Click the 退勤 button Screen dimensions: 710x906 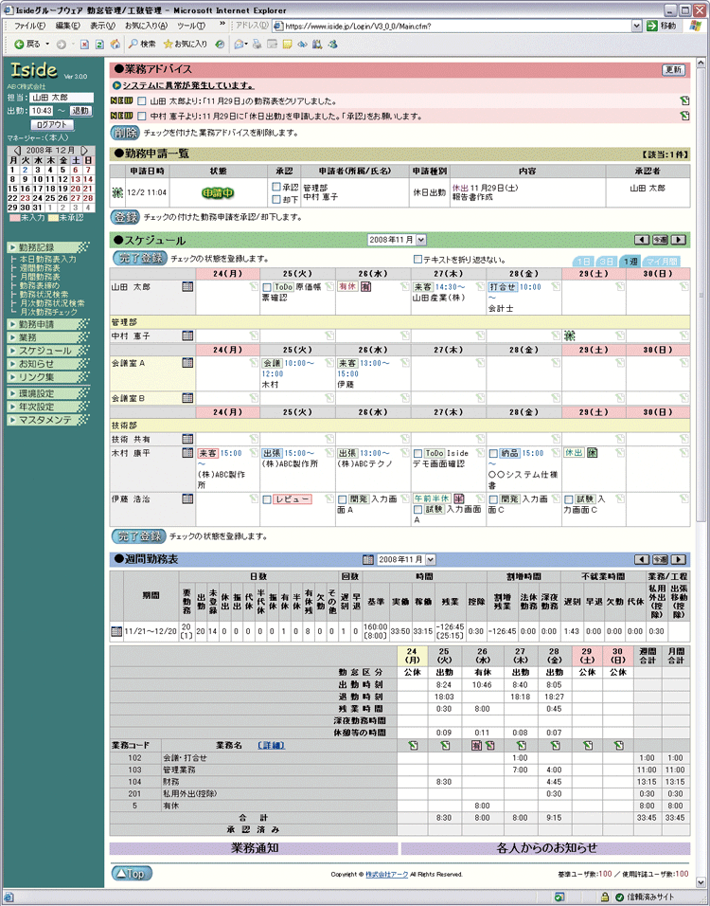[x=80, y=110]
